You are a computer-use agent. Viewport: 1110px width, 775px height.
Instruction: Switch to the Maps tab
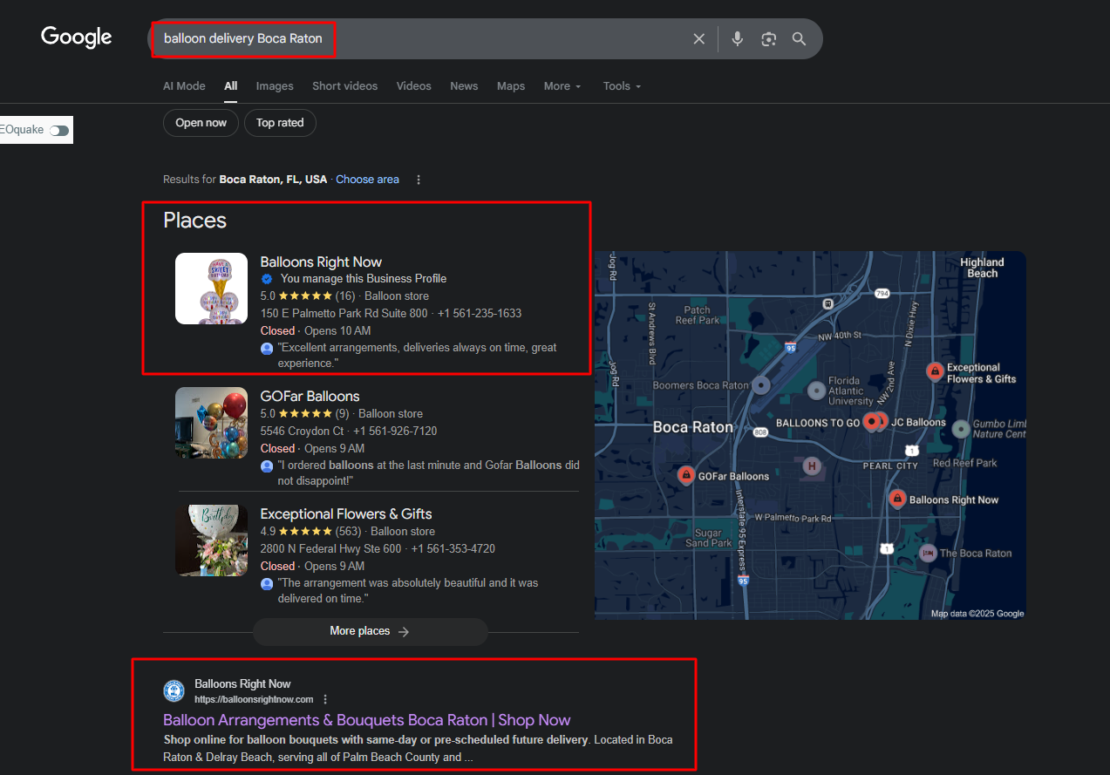coord(511,86)
